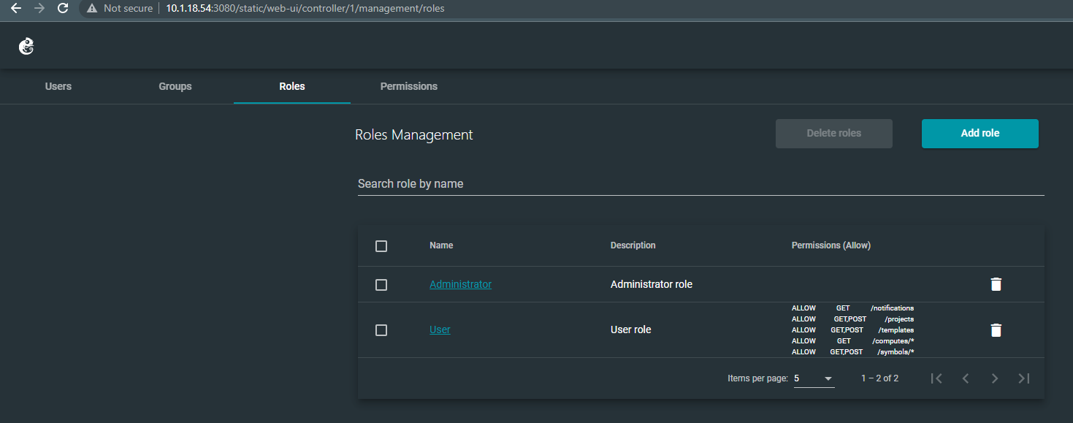Jump to the last page of roles

[x=1023, y=378]
